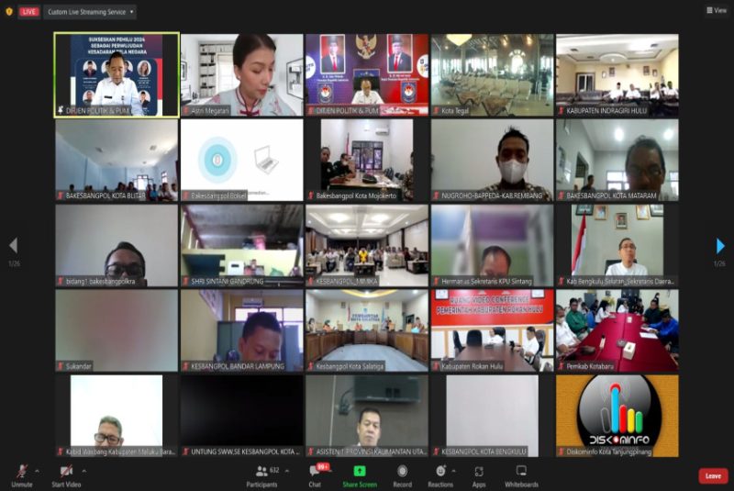Open the Whiteboards icon
The height and width of the screenshot is (491, 734).
coord(521,471)
